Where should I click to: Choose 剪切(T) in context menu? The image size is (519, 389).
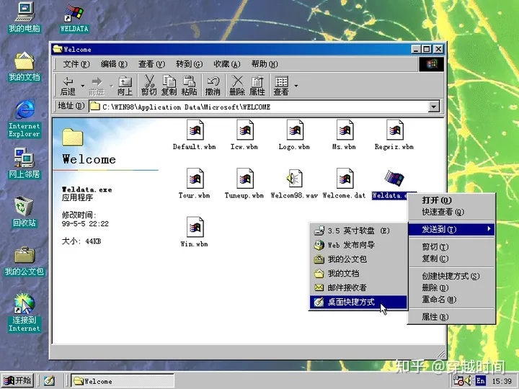coord(451,247)
